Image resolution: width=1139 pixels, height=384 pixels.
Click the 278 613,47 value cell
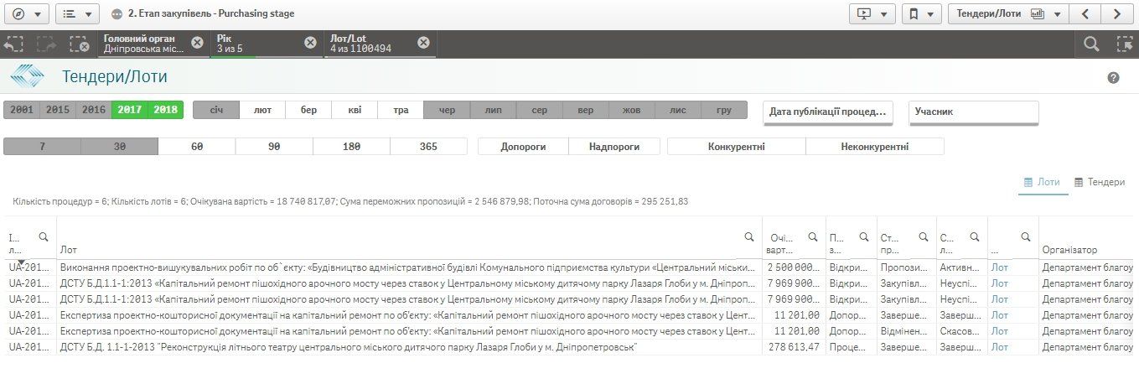(x=793, y=347)
